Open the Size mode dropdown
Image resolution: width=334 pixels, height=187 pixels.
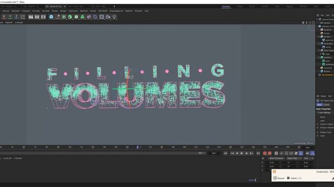click(x=308, y=158)
